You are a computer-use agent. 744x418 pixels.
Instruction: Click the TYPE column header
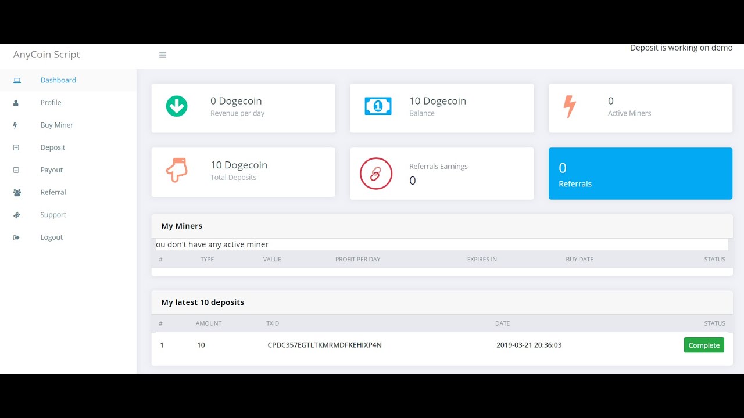[207, 259]
